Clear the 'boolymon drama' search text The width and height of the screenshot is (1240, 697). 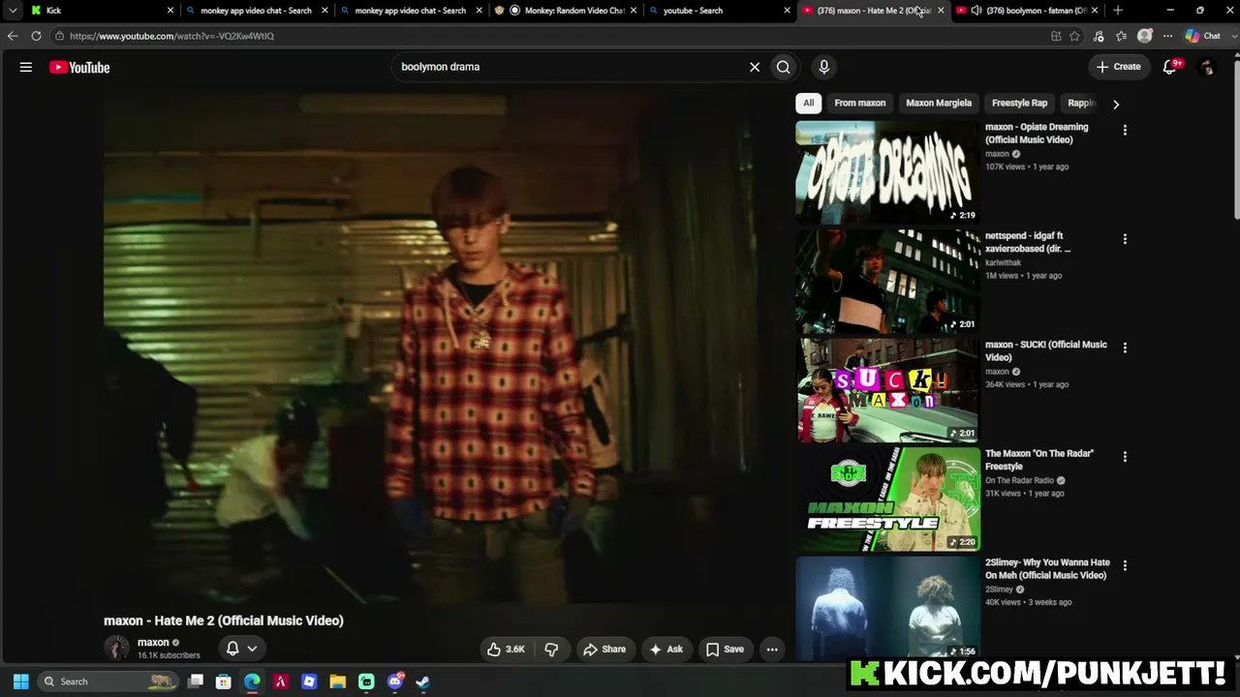(755, 67)
